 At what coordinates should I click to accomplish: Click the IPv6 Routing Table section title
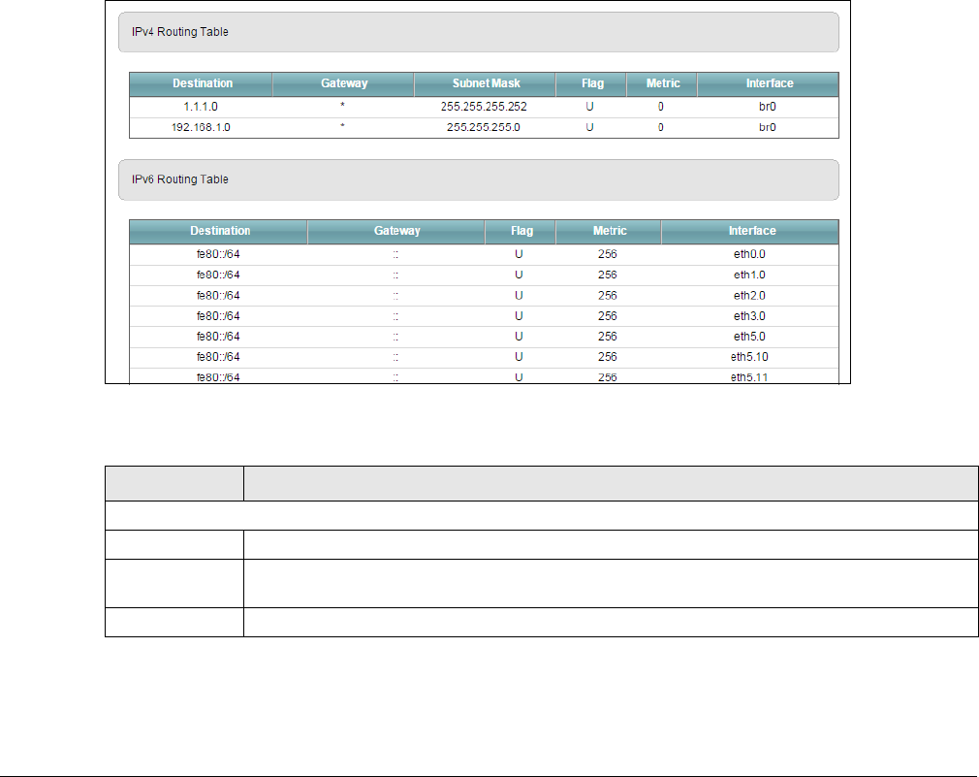click(x=180, y=179)
